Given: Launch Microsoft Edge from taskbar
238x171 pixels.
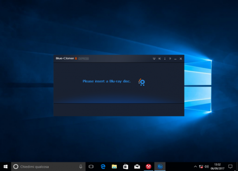Looking at the screenshot, I should [103, 167].
